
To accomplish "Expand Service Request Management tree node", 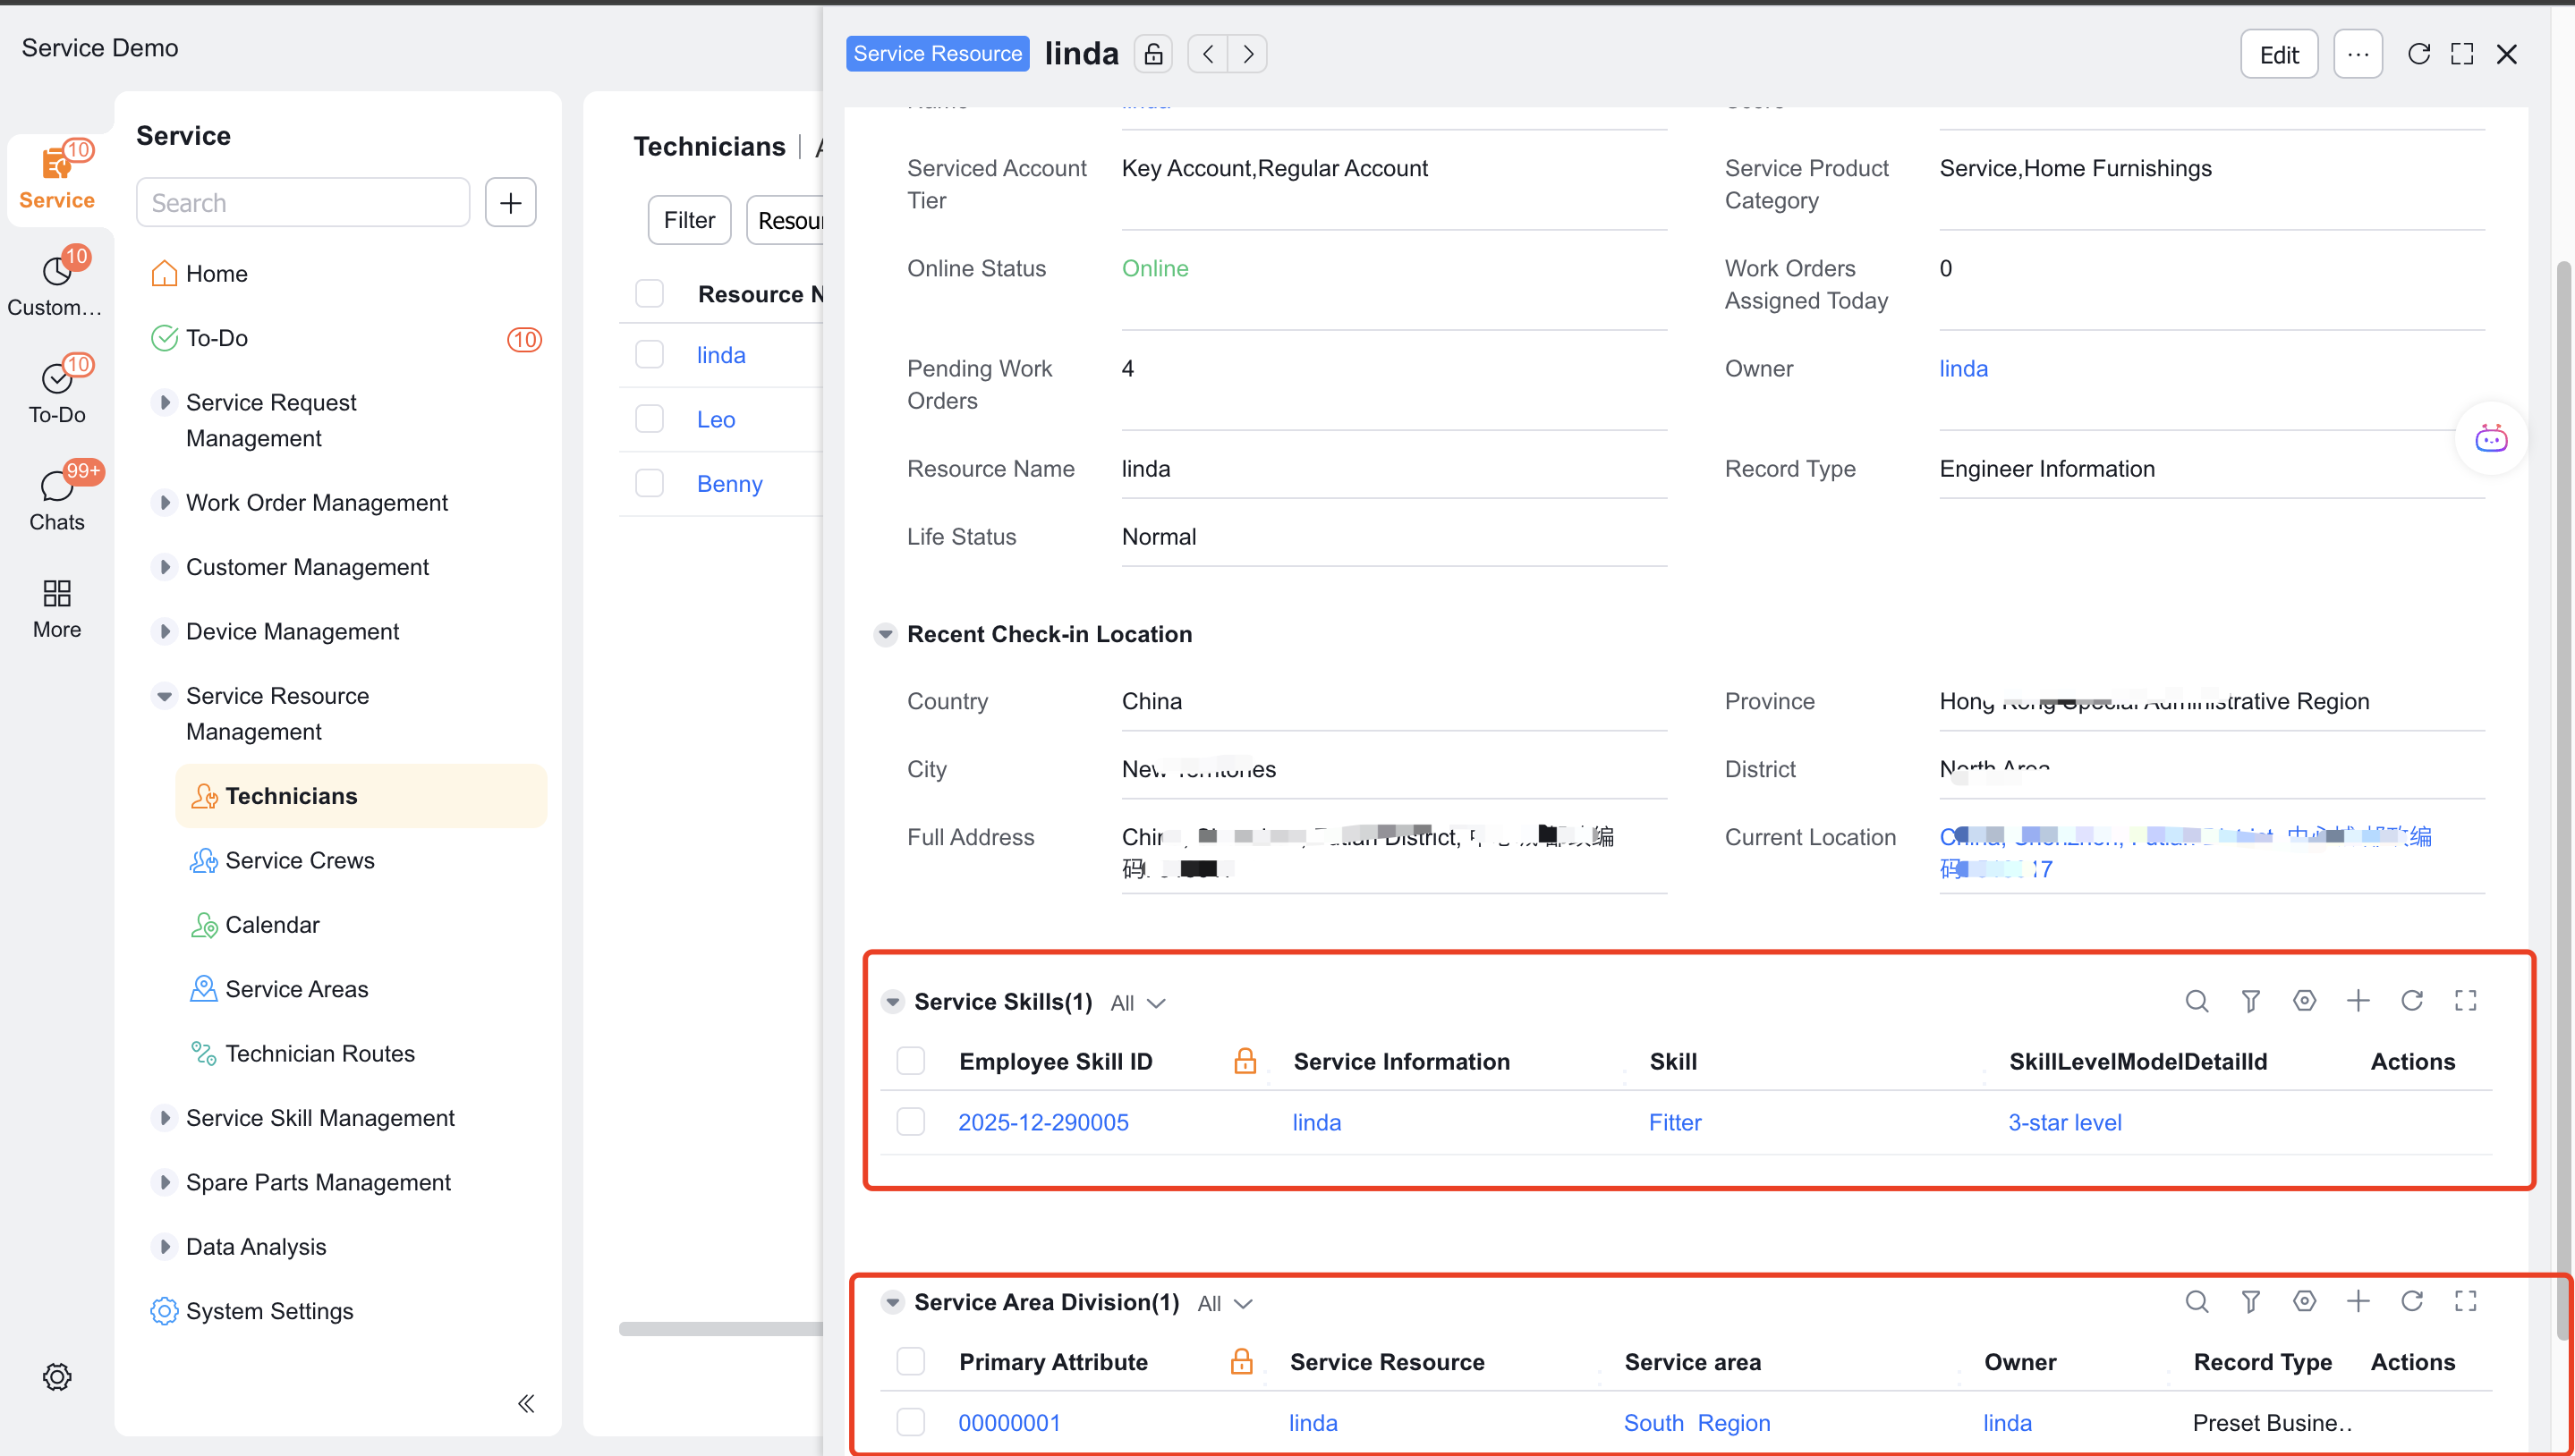I will 164,402.
